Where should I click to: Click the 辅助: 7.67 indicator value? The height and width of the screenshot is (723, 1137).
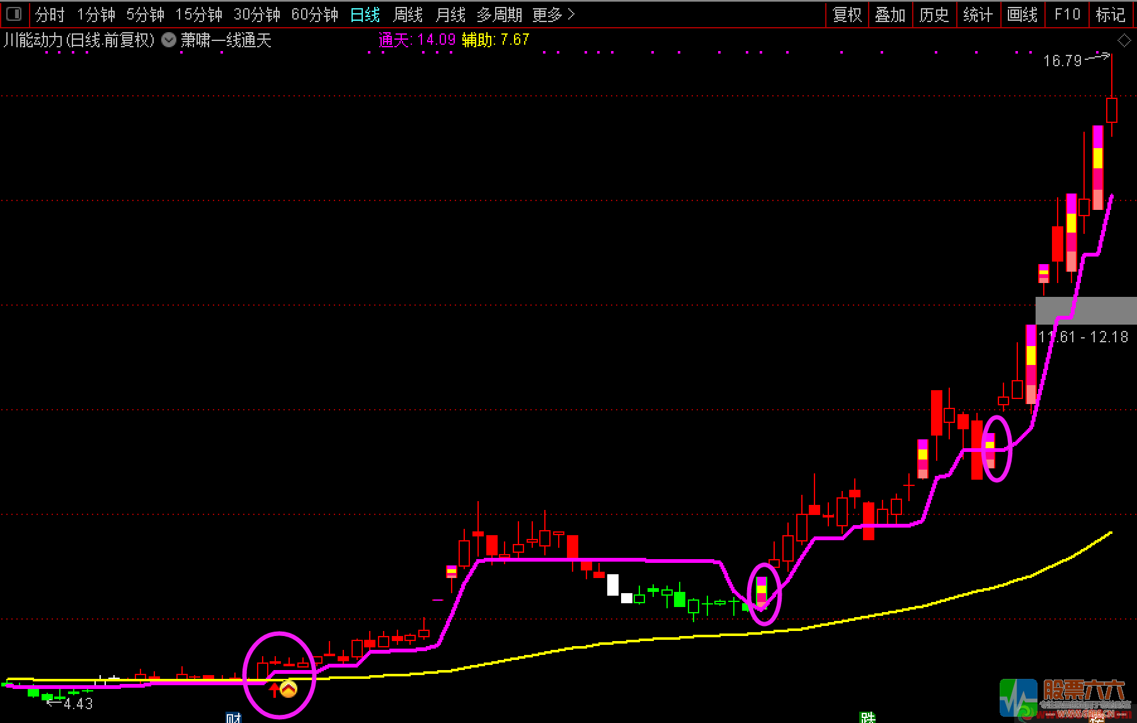496,40
